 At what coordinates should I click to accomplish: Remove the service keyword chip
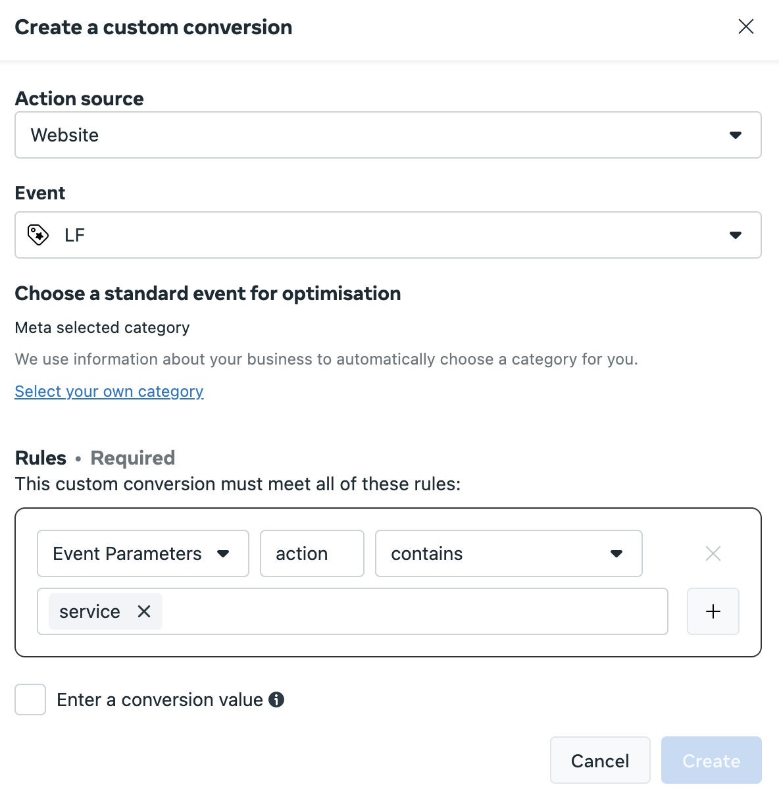coord(144,611)
